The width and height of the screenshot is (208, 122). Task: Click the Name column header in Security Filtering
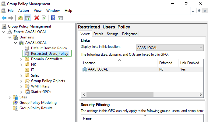(142, 118)
